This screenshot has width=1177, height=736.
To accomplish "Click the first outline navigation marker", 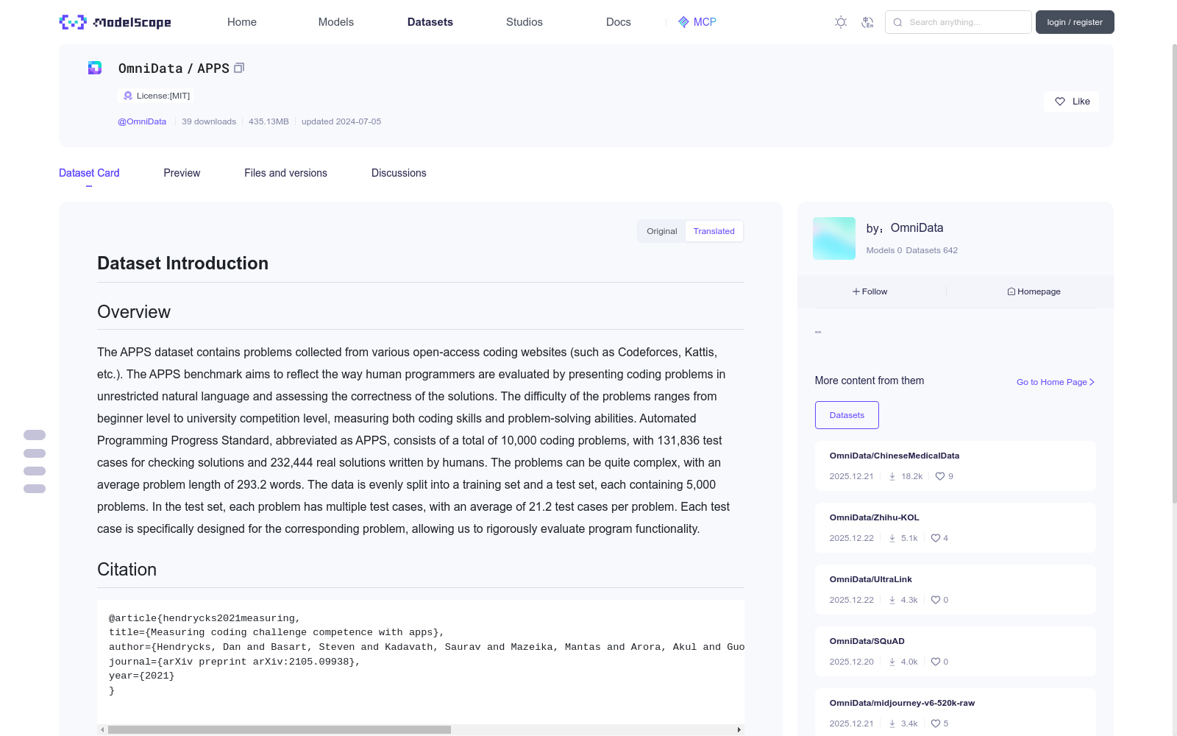I will (x=35, y=435).
